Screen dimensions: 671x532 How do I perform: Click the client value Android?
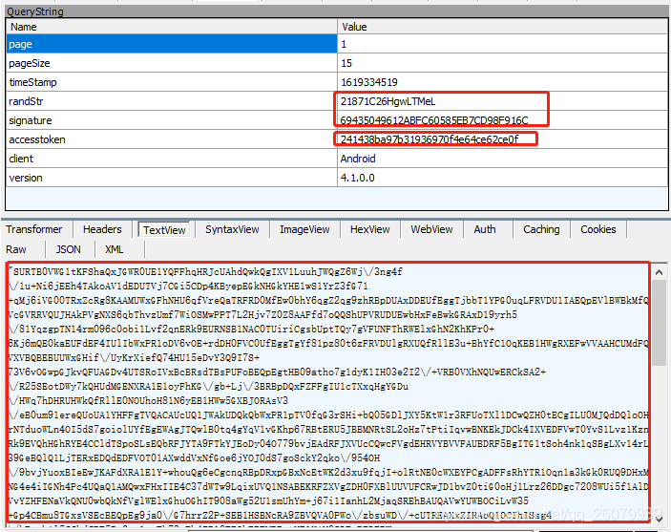click(358, 159)
